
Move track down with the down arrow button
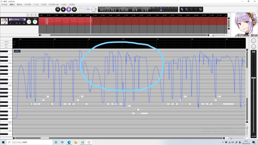[x=36, y=15]
